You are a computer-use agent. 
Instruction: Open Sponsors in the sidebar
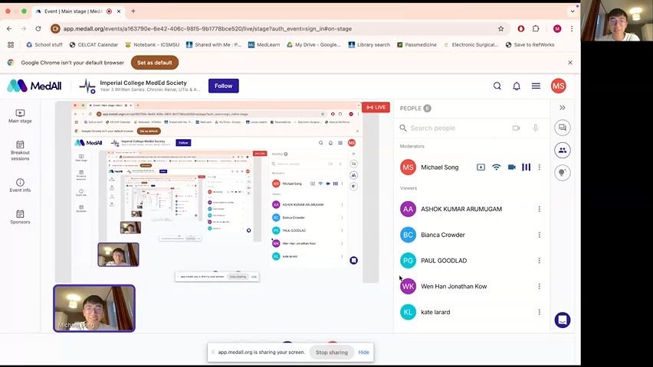tap(20, 217)
